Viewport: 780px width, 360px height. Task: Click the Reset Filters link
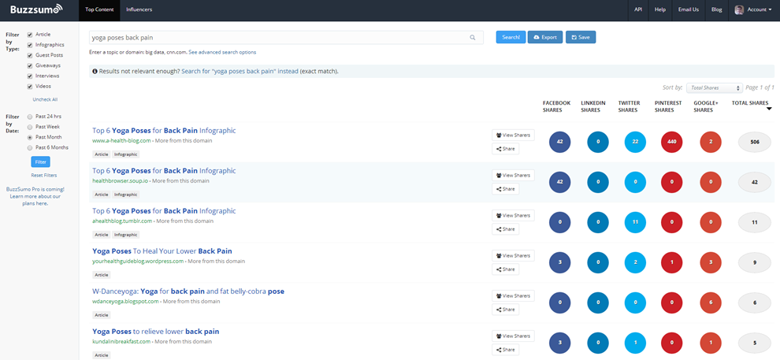[44, 175]
